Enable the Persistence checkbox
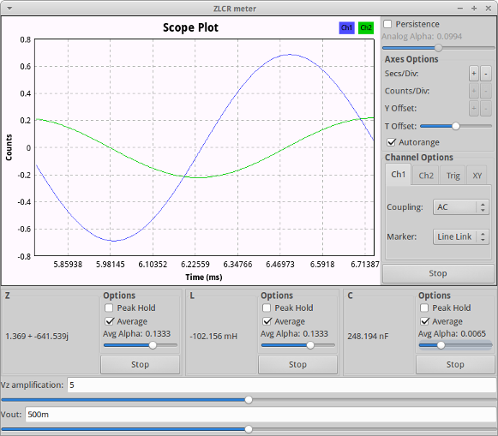498x436 pixels. tap(387, 24)
